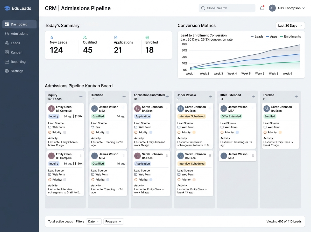Go to Admissions in the sidebar

19,34
